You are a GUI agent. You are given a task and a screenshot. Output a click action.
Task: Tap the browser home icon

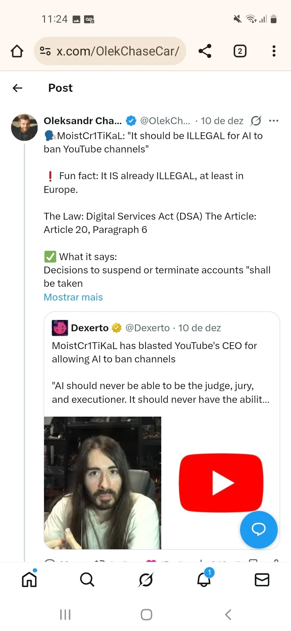[x=17, y=51]
